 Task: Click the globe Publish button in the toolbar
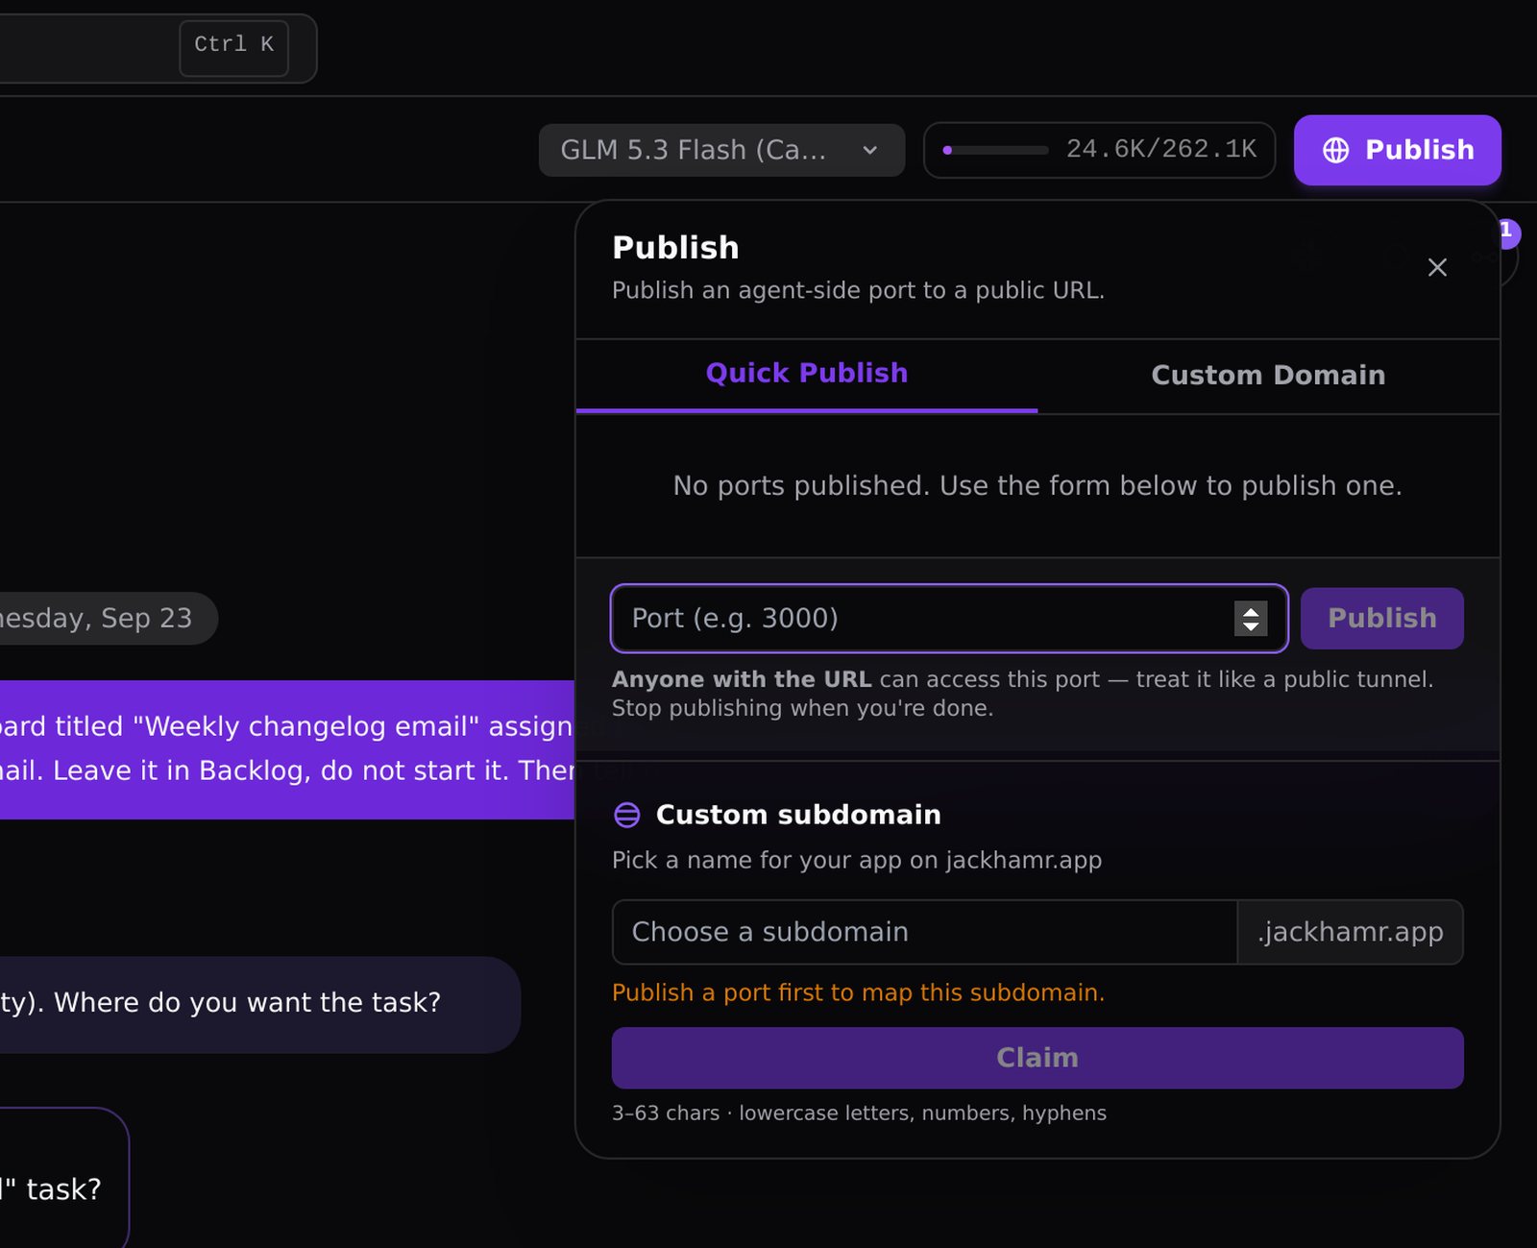pyautogui.click(x=1397, y=150)
